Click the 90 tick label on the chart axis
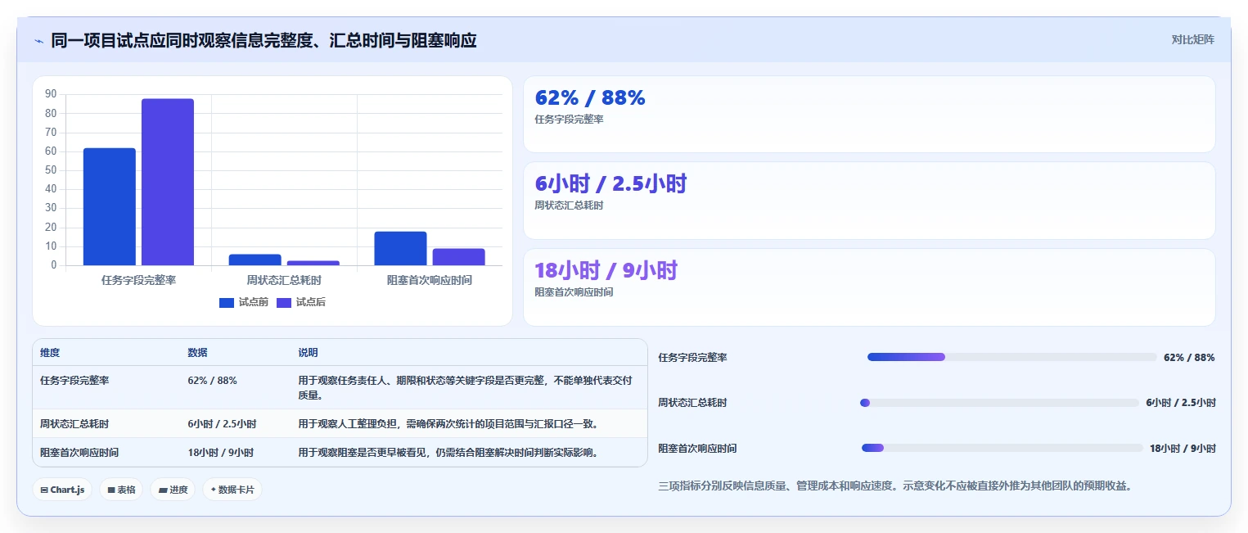Image resolution: width=1248 pixels, height=533 pixels. (x=51, y=94)
